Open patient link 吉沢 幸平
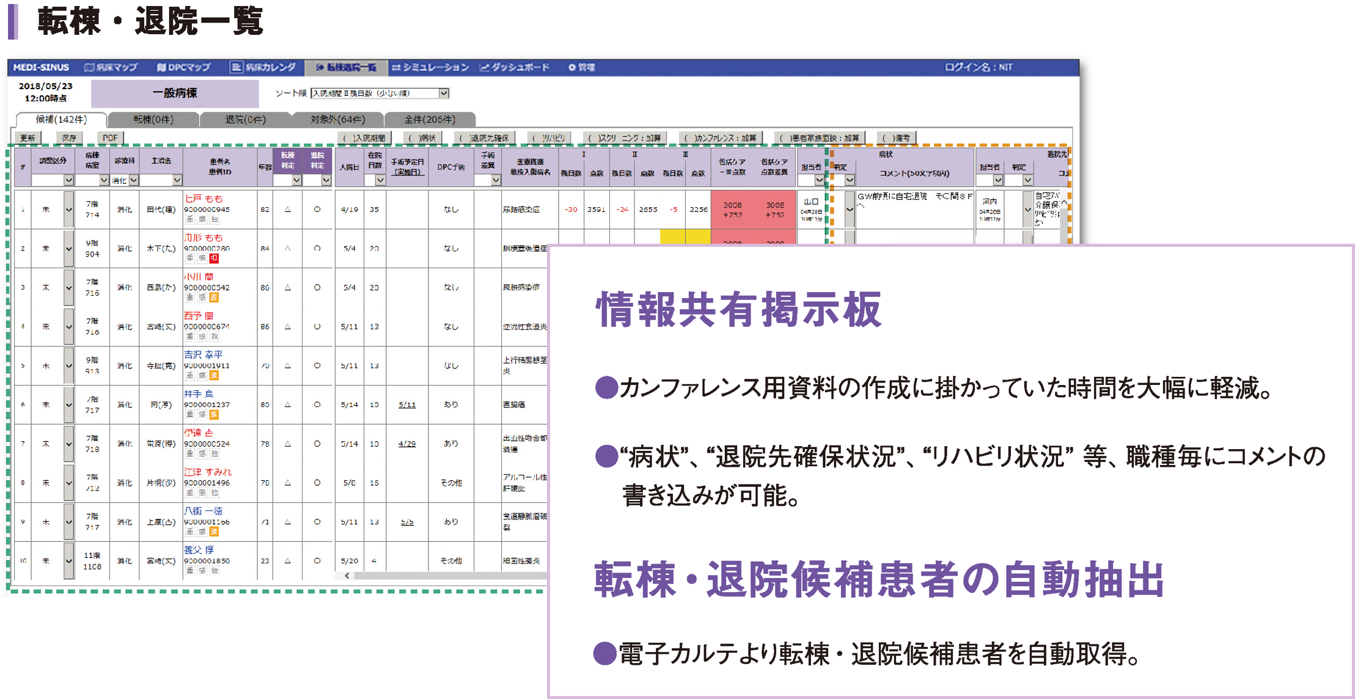 203,354
